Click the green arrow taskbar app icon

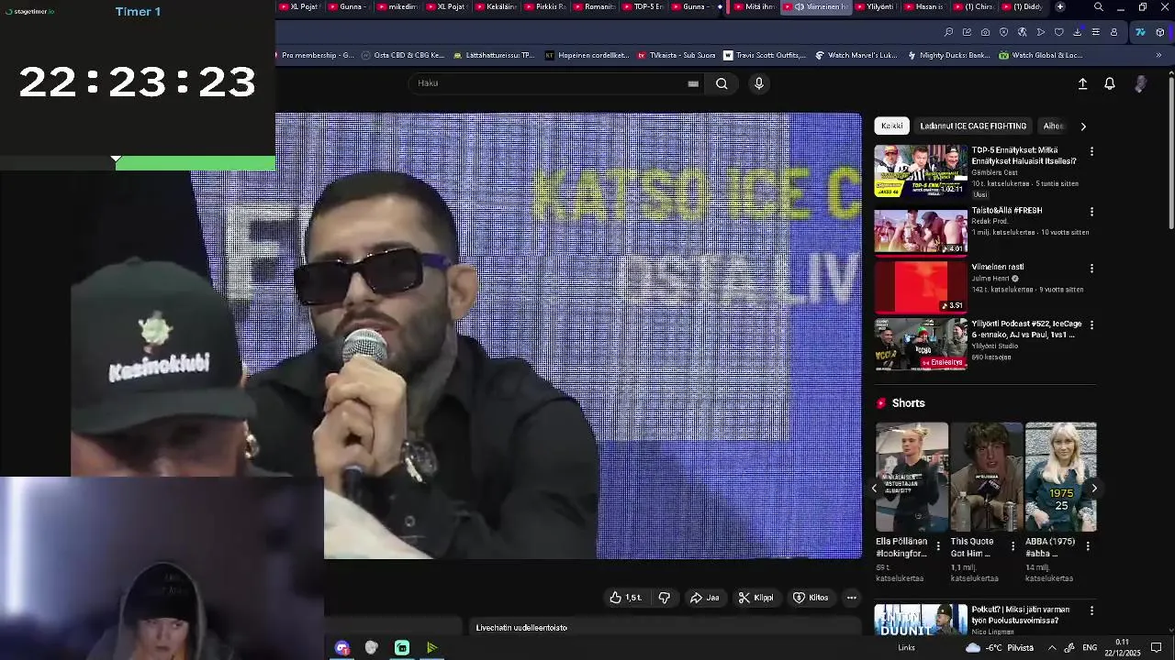431,648
